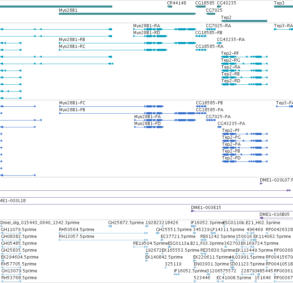
Task: Select the Tep2 gene bar
Action: pyautogui.click(x=244, y=21)
